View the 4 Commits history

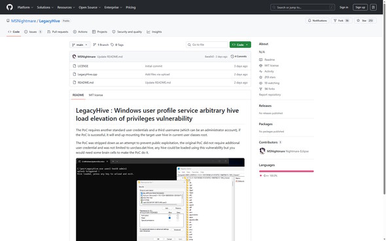pyautogui.click(x=239, y=56)
